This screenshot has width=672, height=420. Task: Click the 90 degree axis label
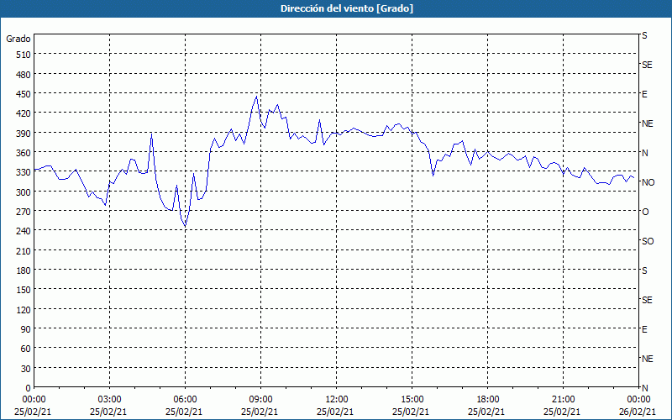click(26, 329)
